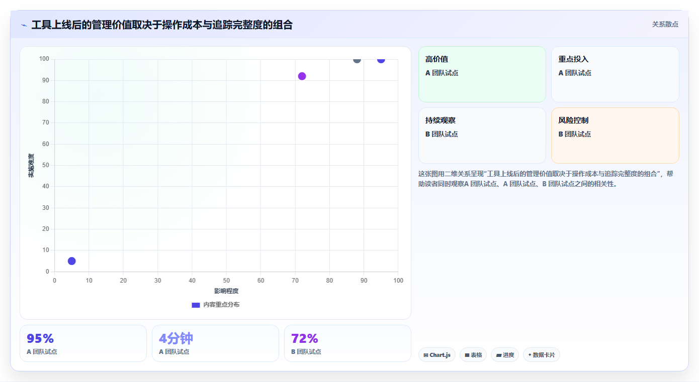Screen dimensions: 699x382
Task: Click the Chart.js chip
Action: click(437, 355)
